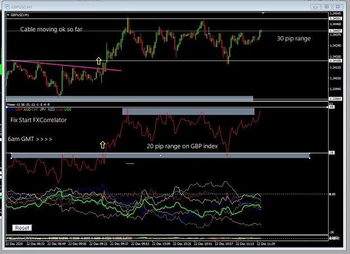Click the '22 Dec 2020' date on time axis
This screenshot has height=254, width=350.
click(15, 244)
